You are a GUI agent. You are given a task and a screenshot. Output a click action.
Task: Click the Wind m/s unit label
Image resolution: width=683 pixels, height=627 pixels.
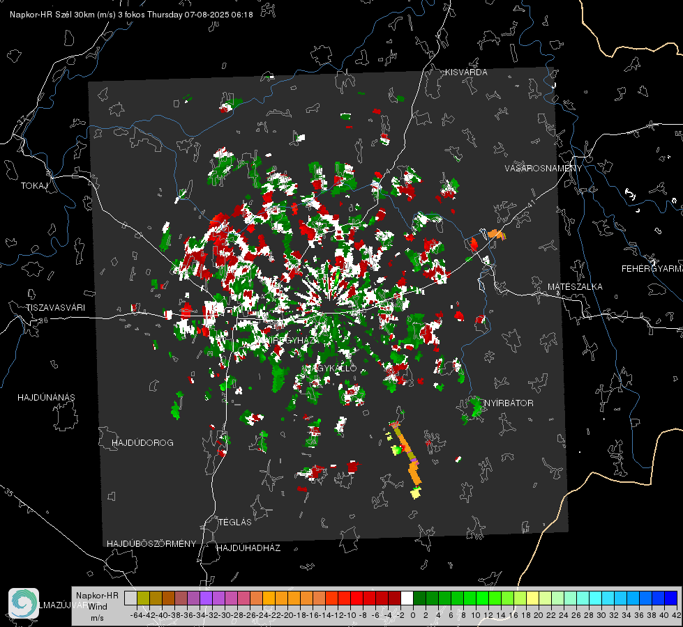coord(97,612)
